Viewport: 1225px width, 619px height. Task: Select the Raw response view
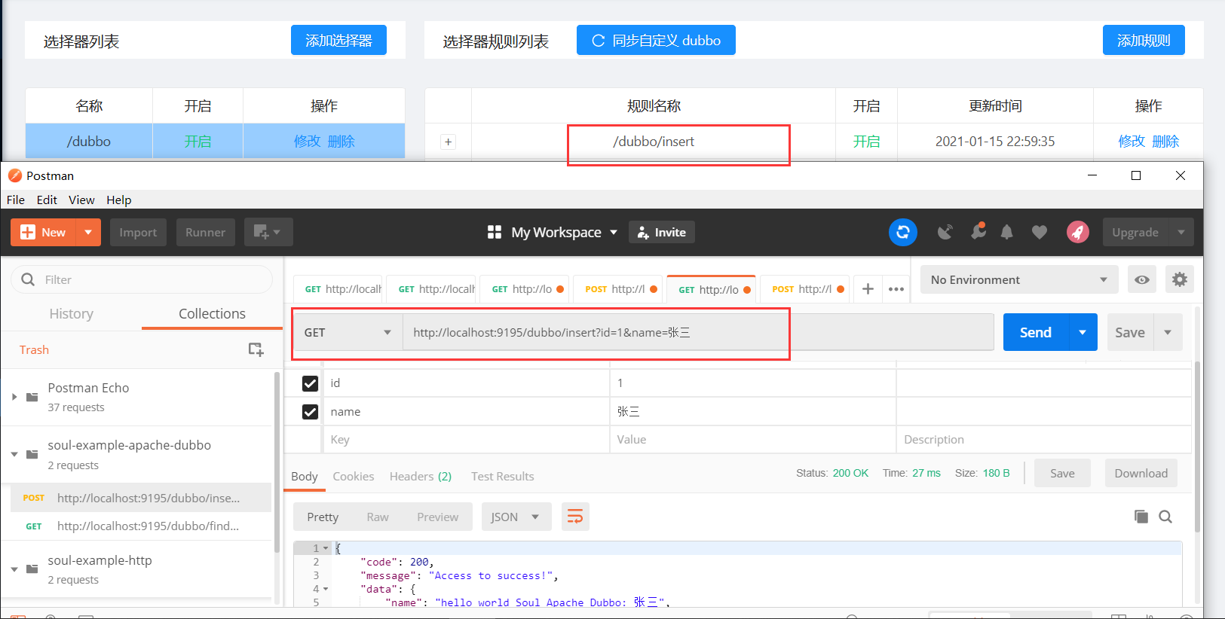[378, 517]
